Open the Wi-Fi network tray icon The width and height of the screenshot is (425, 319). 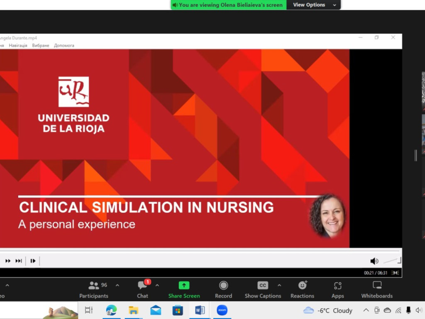[398, 310]
